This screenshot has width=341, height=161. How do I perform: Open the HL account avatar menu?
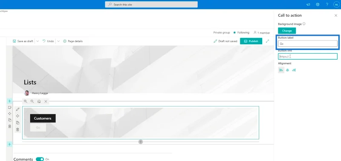point(336,4)
